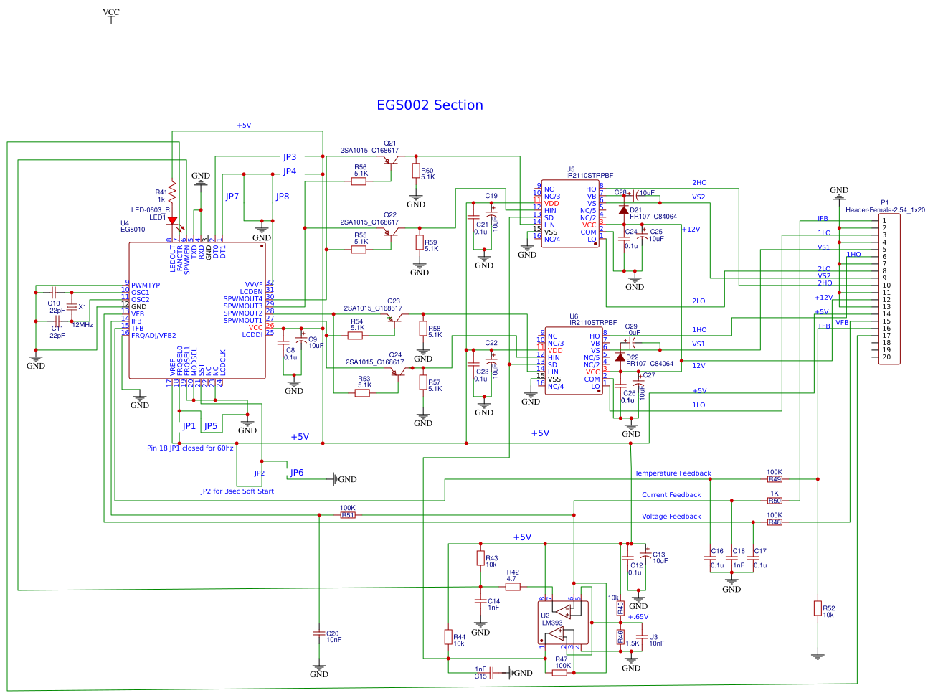Select the R51 100K resistor
The image size is (933, 698).
coord(348,515)
